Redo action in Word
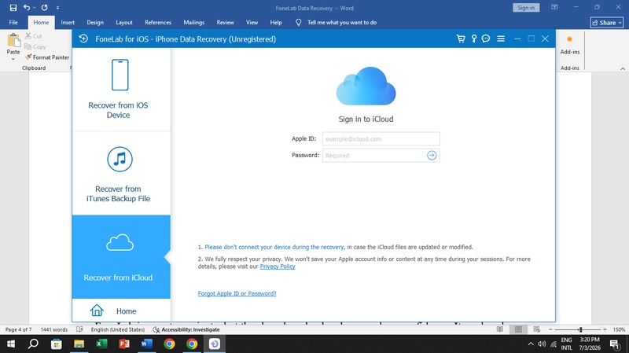This screenshot has width=629, height=353. pos(45,8)
